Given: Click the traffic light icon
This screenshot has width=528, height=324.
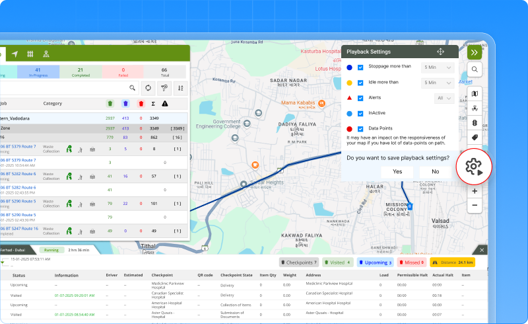Looking at the screenshot, I should (475, 123).
